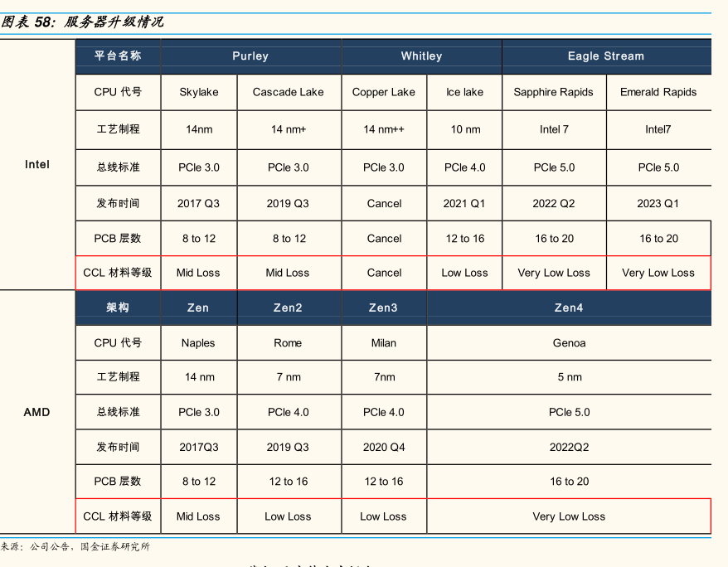This screenshot has height=567, width=728.
Task: Select the Copper Lake cell
Action: (383, 92)
